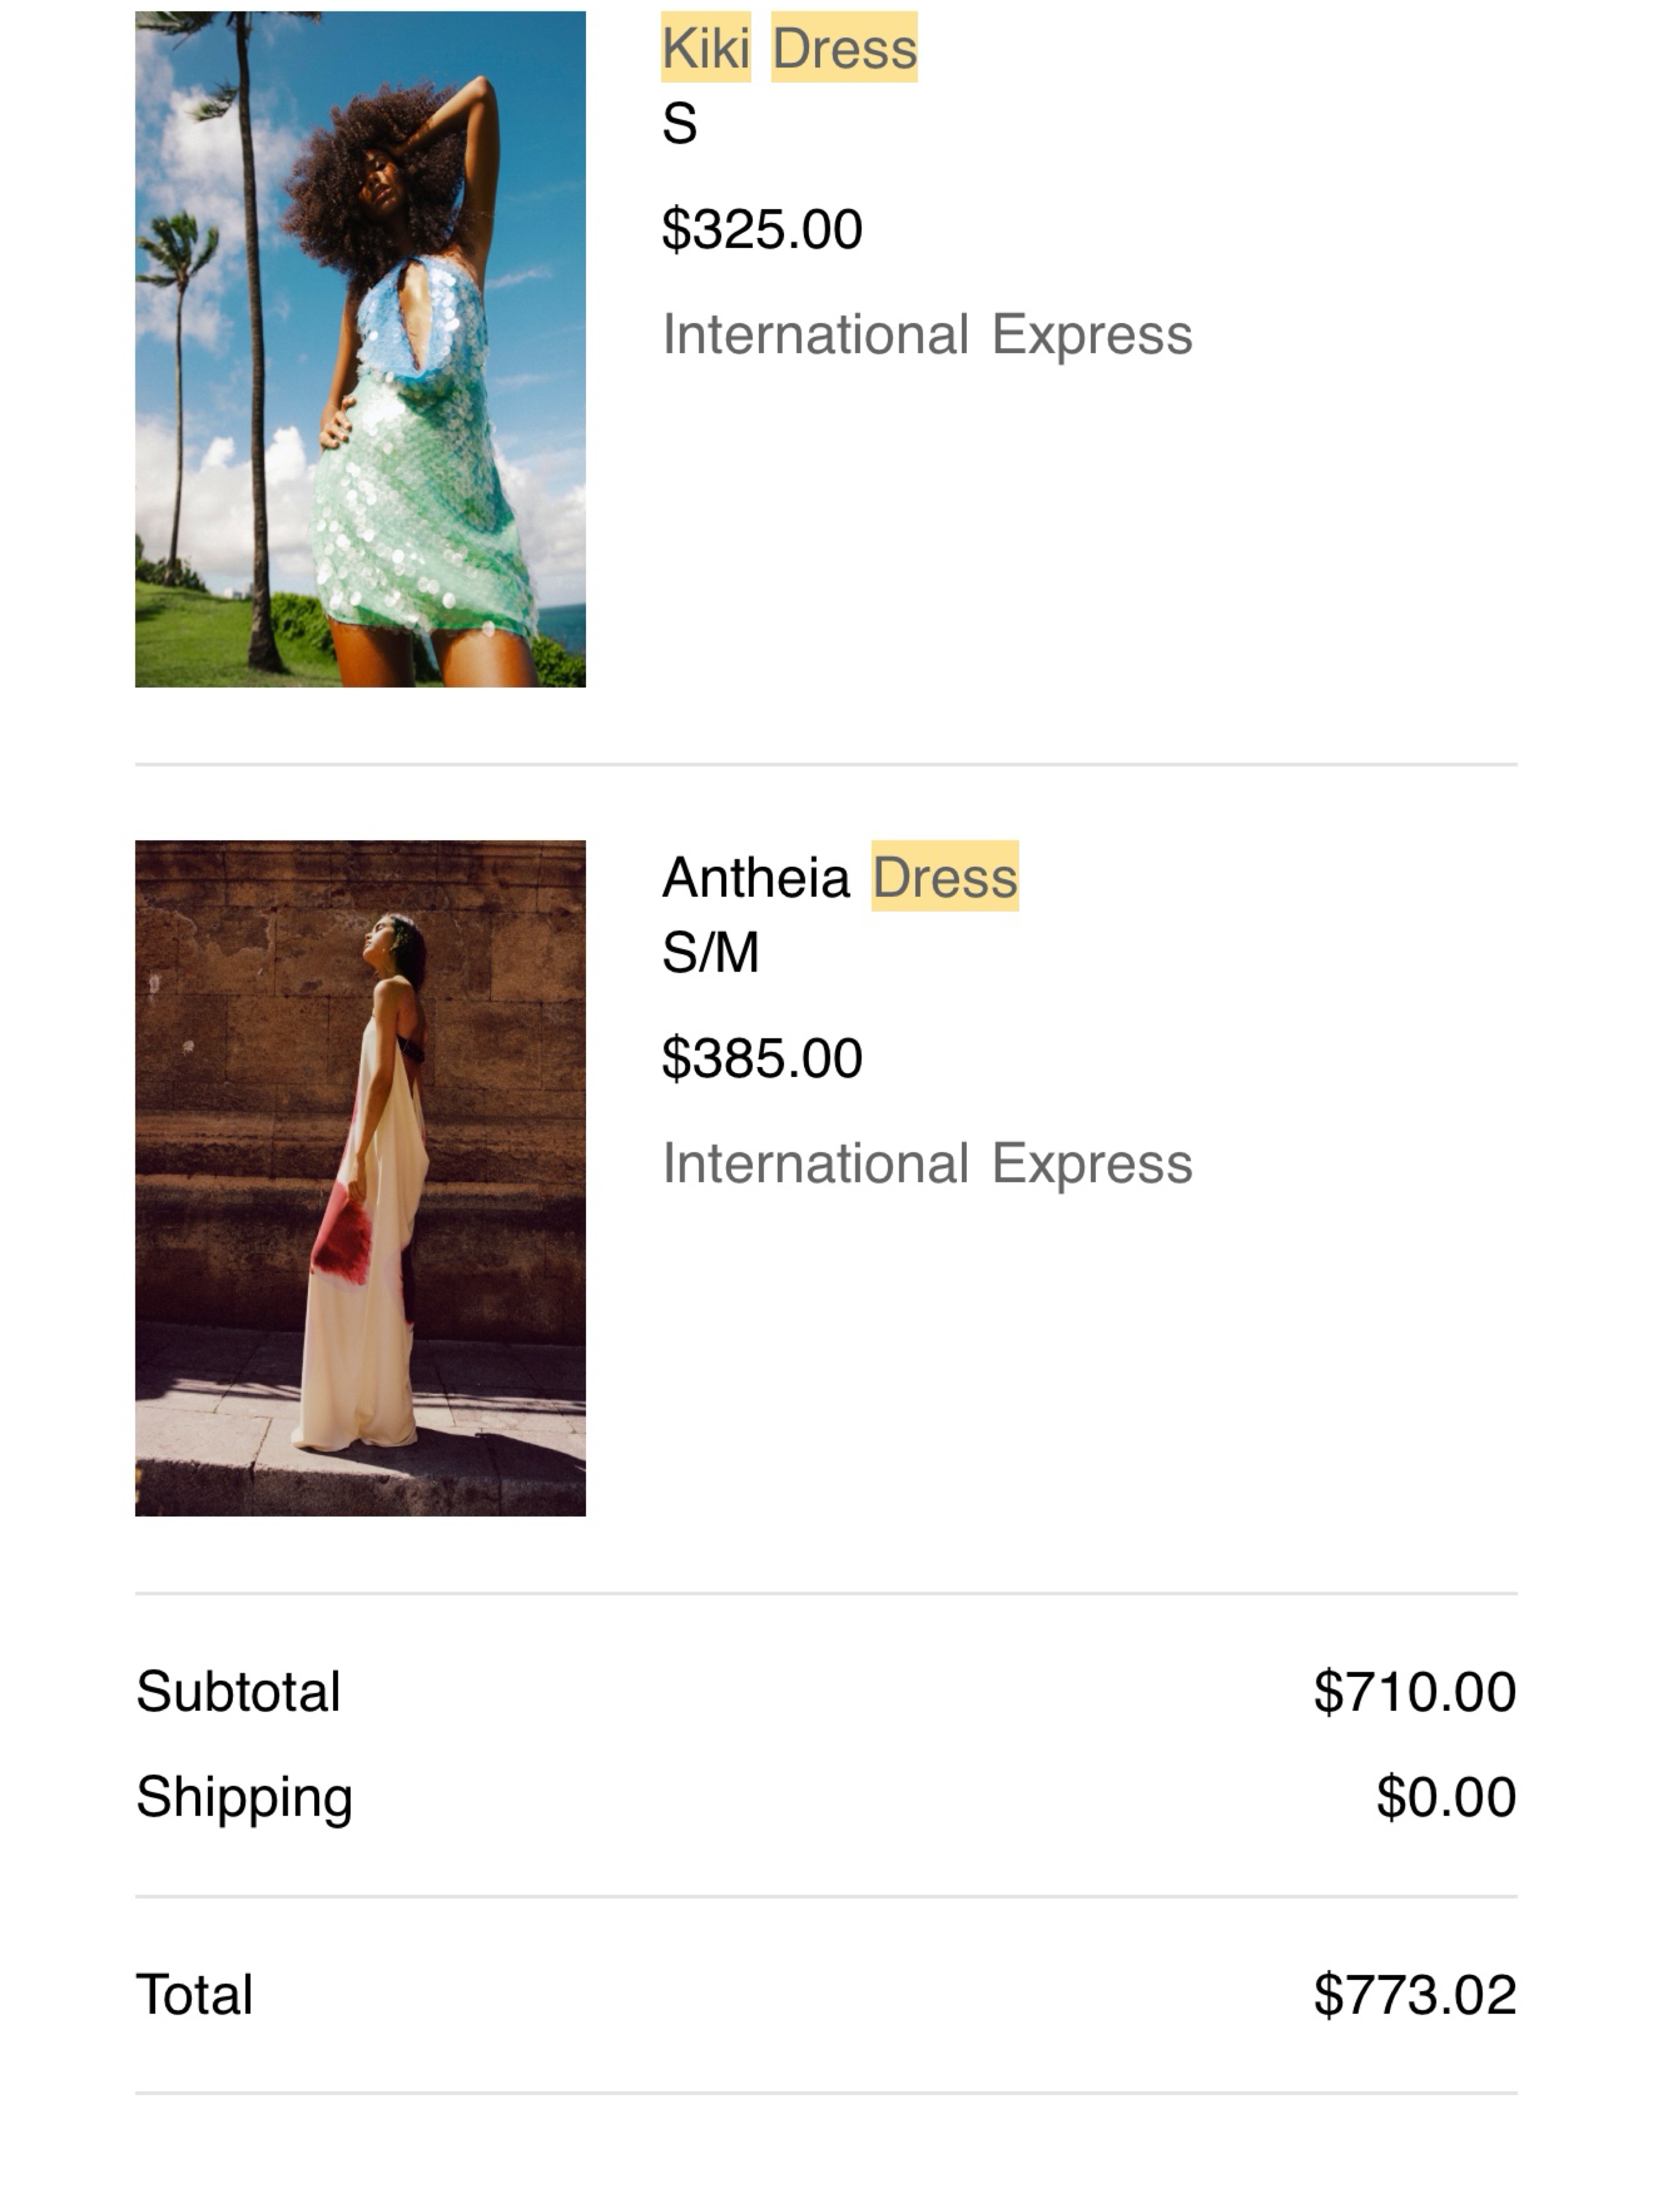Viewport: 1653px width, 2212px height.
Task: Click International Express under Antheia Dress
Action: [927, 1163]
